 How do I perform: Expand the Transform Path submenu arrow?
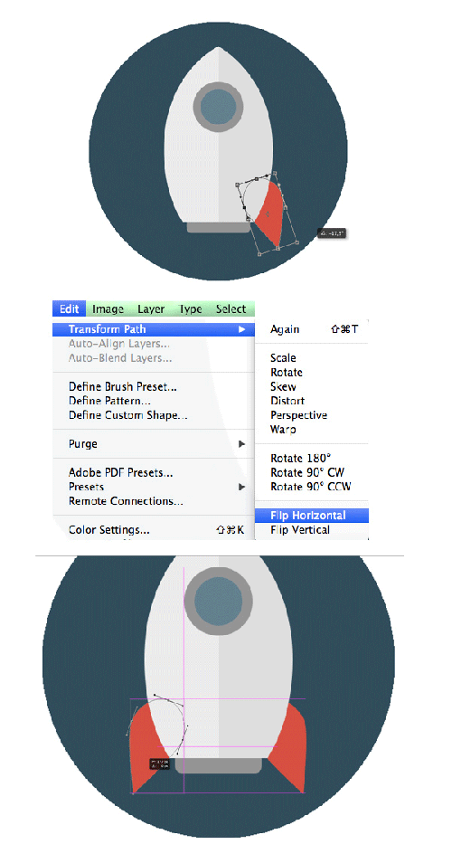pos(240,329)
